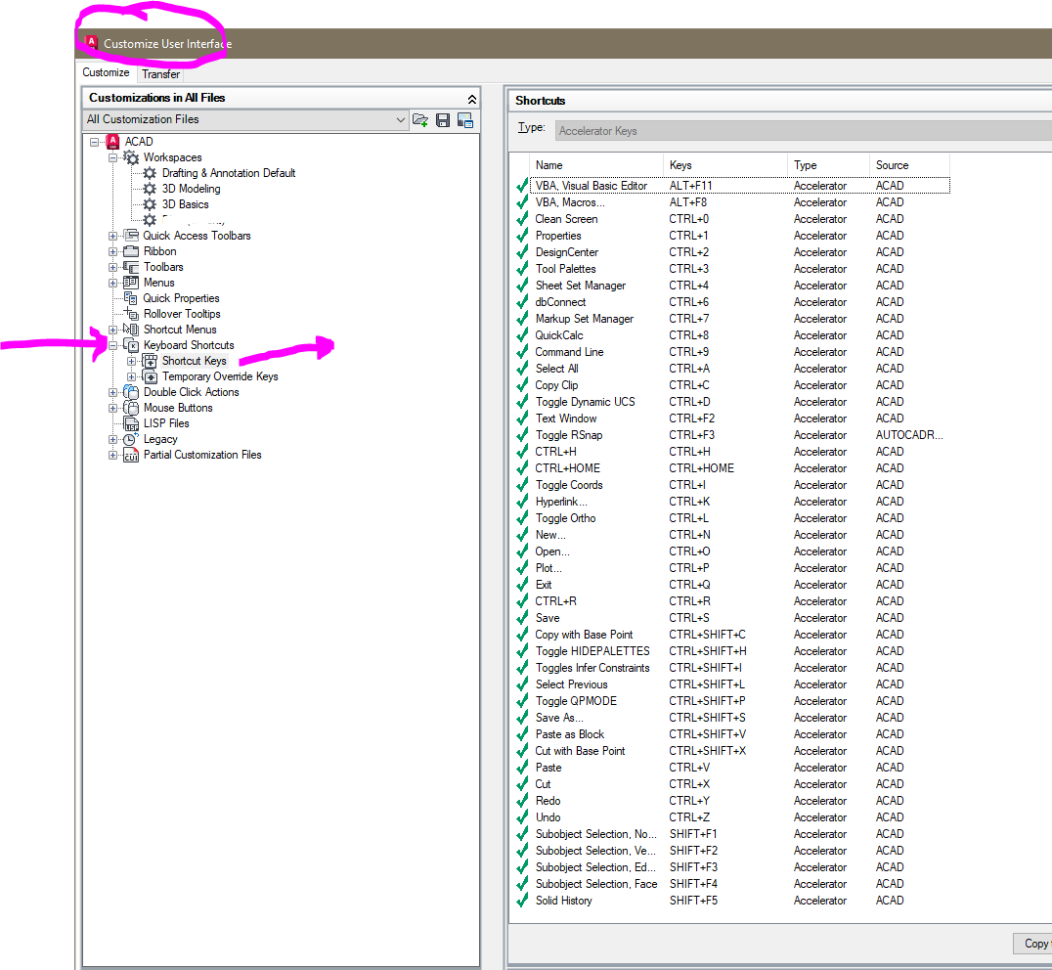The width and height of the screenshot is (1052, 970).
Task: Click the load partial customization file icon
Action: coord(420,119)
